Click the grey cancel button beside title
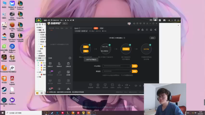This screenshot has height=115, width=205. 101,28
